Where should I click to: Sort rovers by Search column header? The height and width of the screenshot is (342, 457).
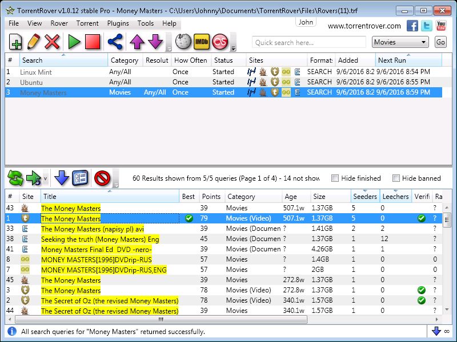point(63,60)
